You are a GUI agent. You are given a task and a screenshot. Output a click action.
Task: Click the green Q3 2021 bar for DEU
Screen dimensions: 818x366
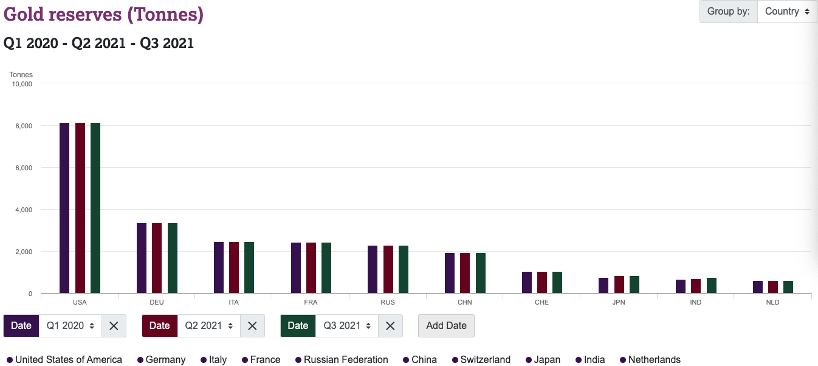(173, 258)
